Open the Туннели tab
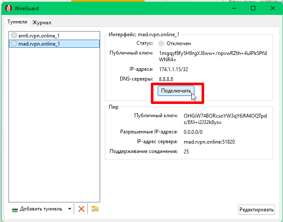 (x=17, y=22)
